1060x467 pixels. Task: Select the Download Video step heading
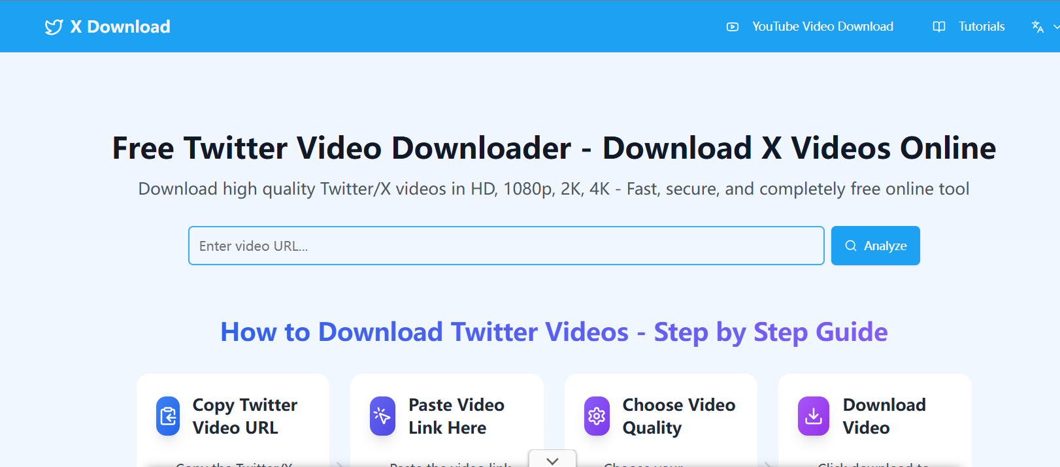[884, 416]
